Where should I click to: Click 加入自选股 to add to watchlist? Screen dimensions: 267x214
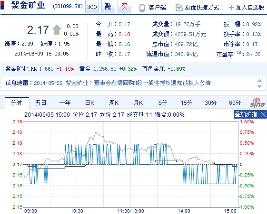[250, 8]
